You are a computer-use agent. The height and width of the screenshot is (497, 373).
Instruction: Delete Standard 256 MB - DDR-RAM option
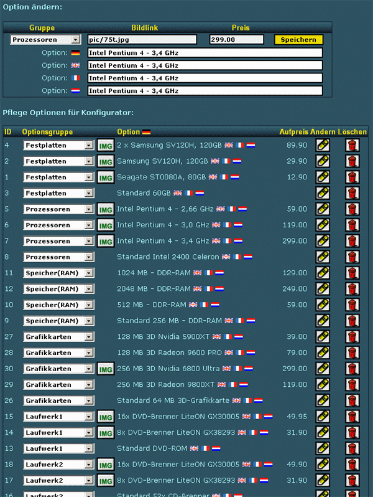pyautogui.click(x=352, y=321)
